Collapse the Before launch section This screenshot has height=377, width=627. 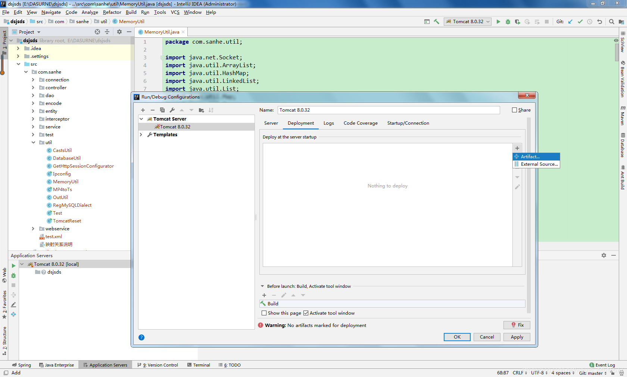[x=262, y=286]
